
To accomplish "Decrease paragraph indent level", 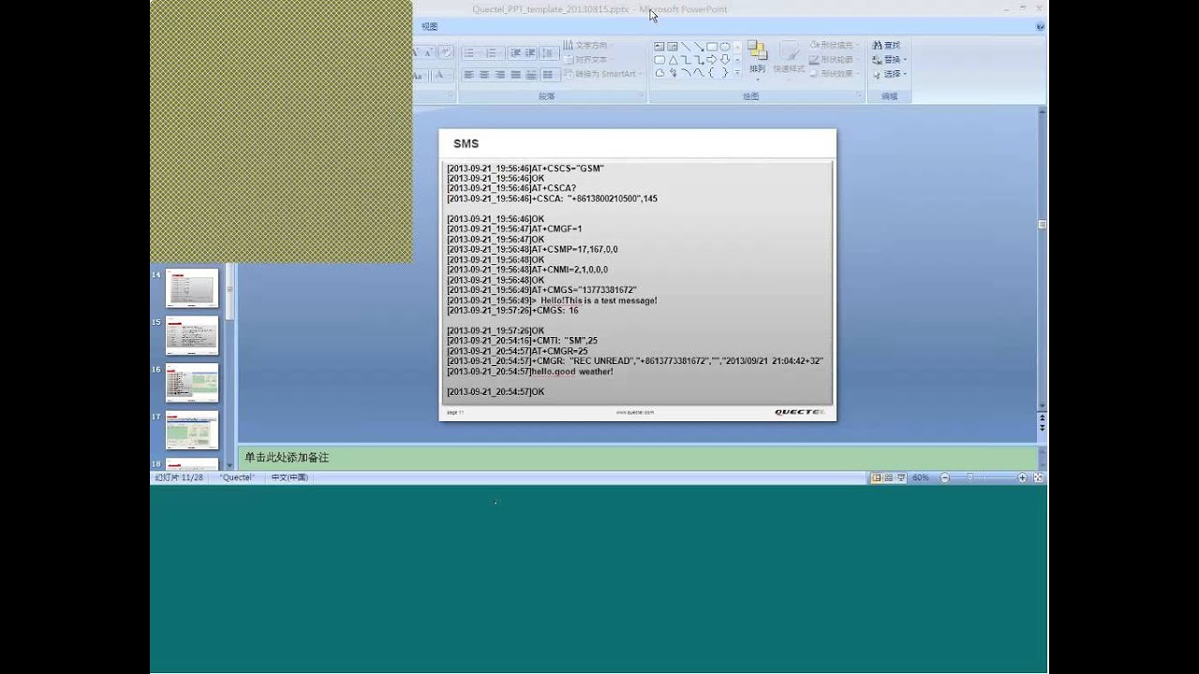I will coord(515,53).
